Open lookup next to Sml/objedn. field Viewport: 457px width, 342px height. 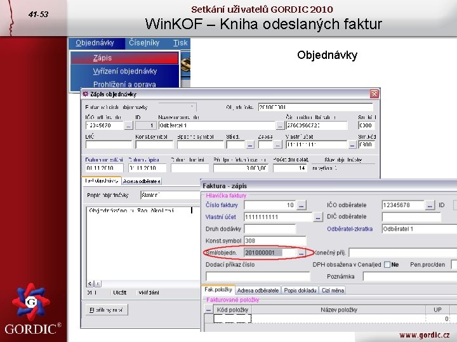(301, 253)
